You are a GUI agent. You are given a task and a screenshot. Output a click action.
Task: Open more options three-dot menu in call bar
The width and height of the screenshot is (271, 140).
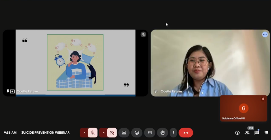[x=173, y=133]
